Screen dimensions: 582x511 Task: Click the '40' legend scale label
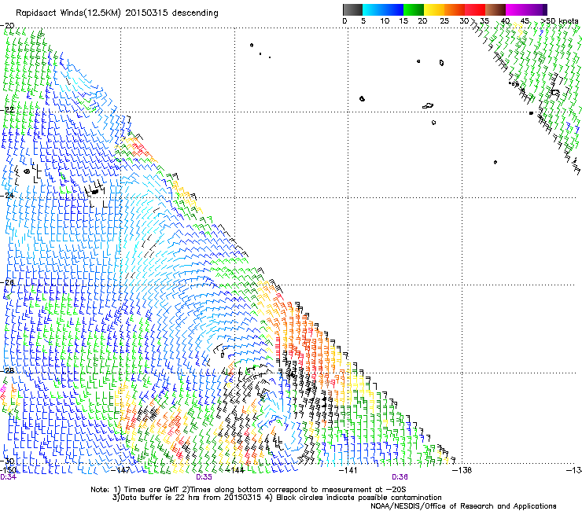click(505, 20)
